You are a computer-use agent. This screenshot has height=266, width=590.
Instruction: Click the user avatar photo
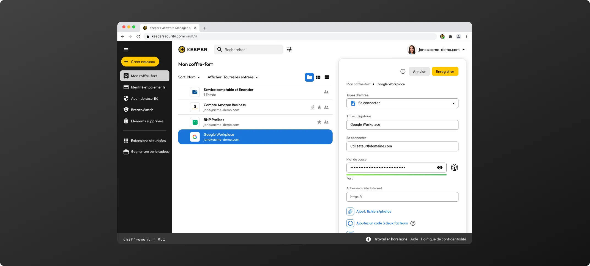point(412,50)
